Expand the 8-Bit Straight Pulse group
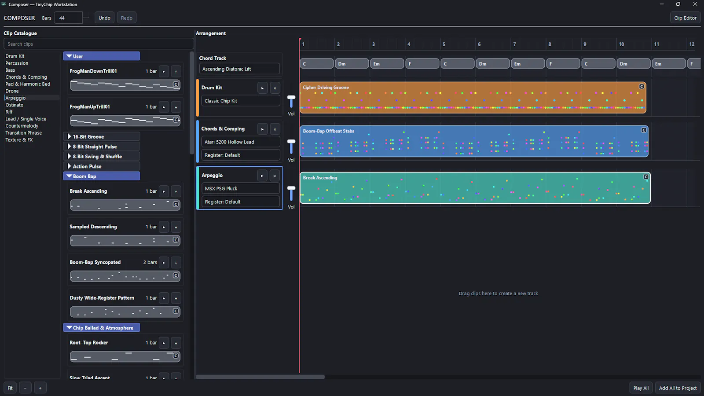Screen dimensions: 704x396 [x=102, y=147]
